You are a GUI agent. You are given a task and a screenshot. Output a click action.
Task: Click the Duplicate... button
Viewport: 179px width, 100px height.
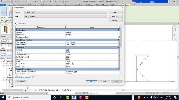116,16
